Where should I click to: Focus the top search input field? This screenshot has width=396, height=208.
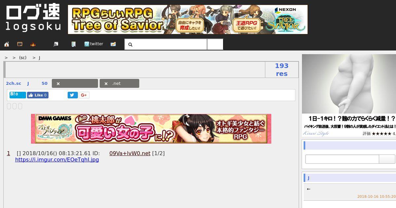(166, 44)
